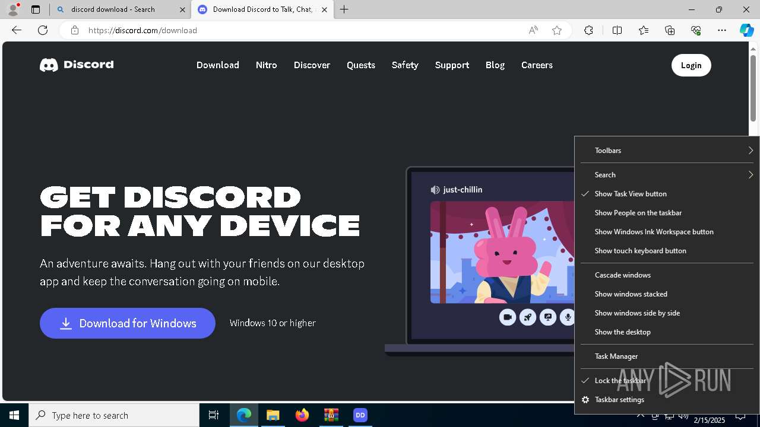Open Read aloud icon in address bar

(x=533, y=30)
